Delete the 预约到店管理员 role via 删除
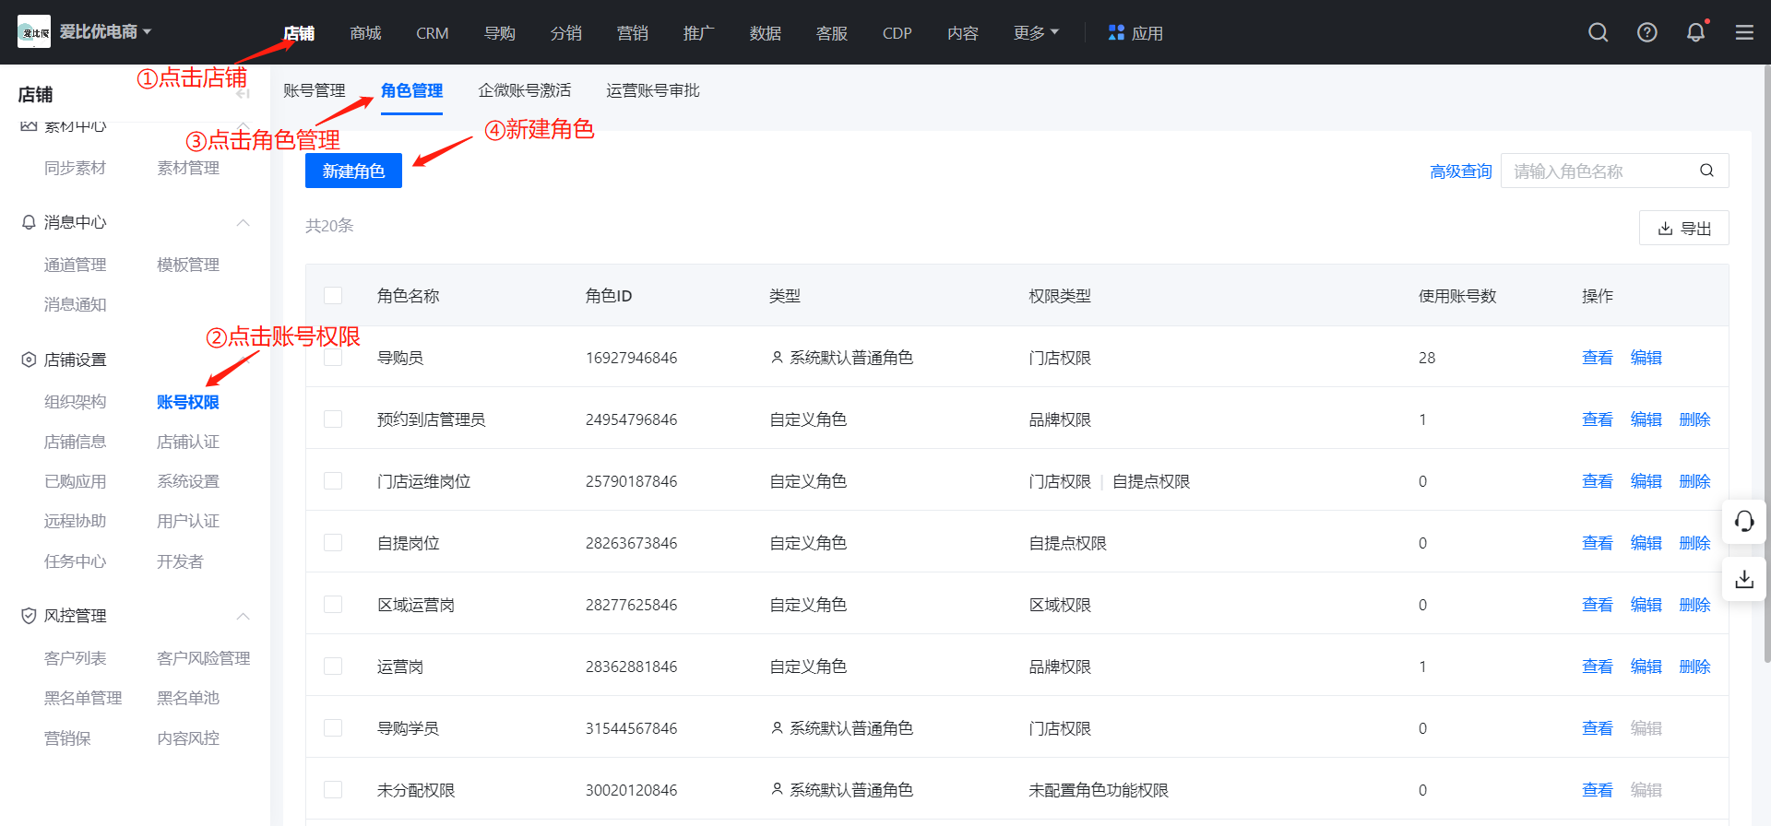The height and width of the screenshot is (826, 1771). pyautogui.click(x=1694, y=419)
